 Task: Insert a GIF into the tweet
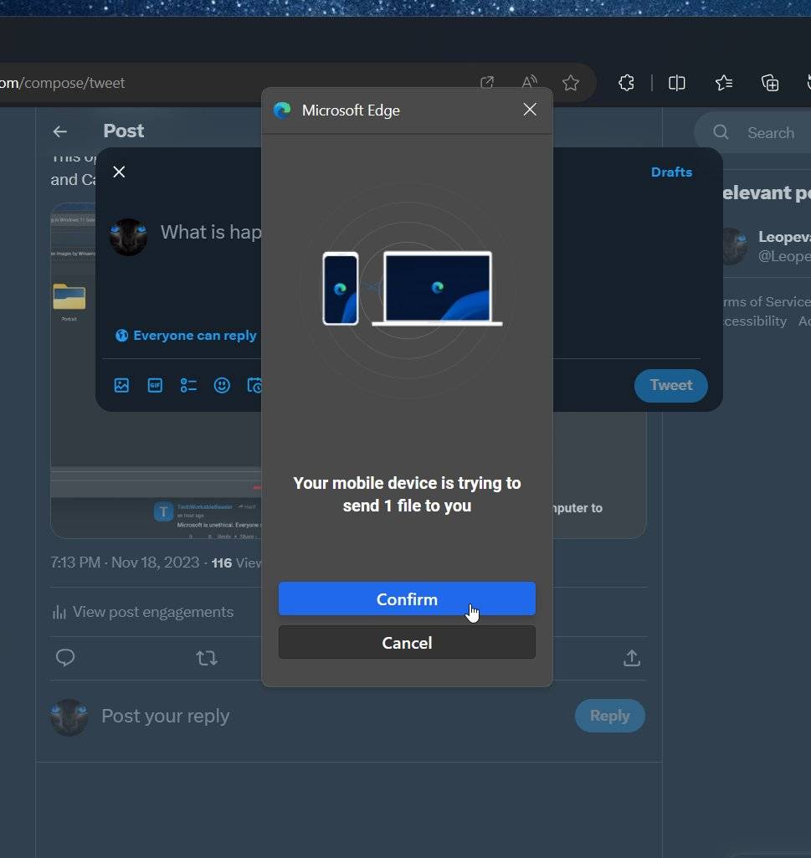155,385
